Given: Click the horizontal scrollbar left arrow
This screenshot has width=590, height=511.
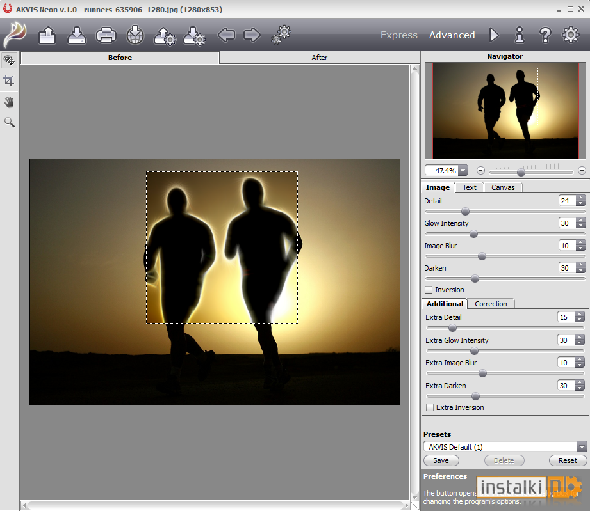Looking at the screenshot, I should 25,506.
